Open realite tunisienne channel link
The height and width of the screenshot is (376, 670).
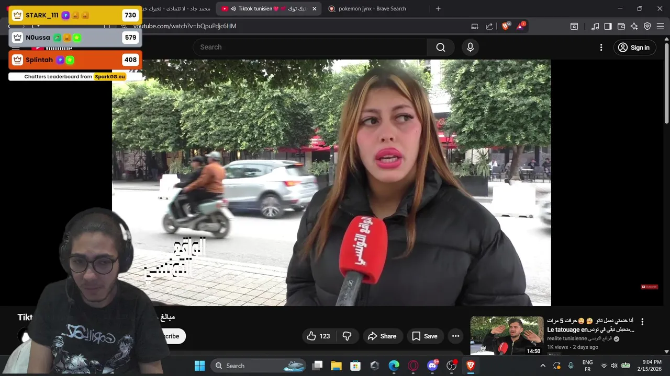coord(579,338)
